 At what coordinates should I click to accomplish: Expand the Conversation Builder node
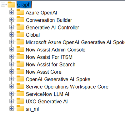point(12,20)
